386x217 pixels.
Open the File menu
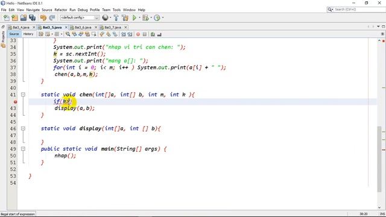pos(4,10)
